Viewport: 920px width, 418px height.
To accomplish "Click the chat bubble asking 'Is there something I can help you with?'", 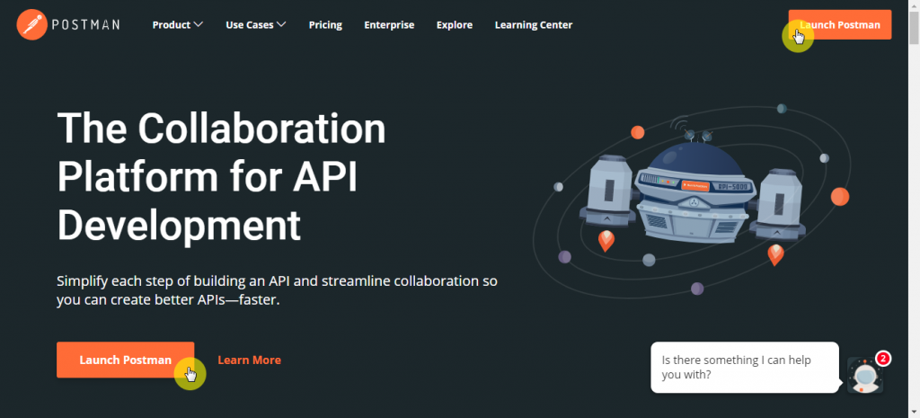I will [x=745, y=368].
